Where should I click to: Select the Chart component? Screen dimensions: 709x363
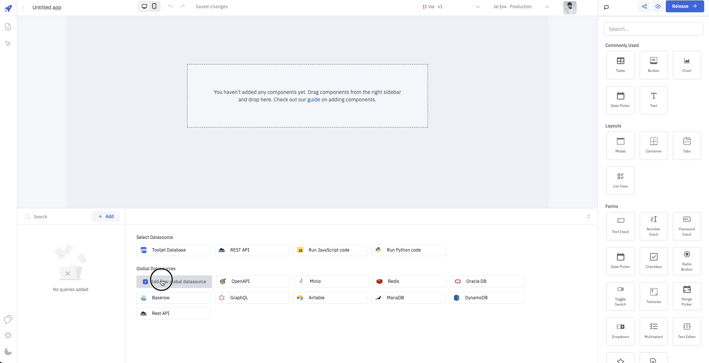(687, 65)
